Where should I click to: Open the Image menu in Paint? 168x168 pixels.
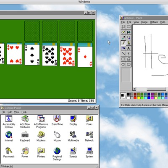click(144, 22)
